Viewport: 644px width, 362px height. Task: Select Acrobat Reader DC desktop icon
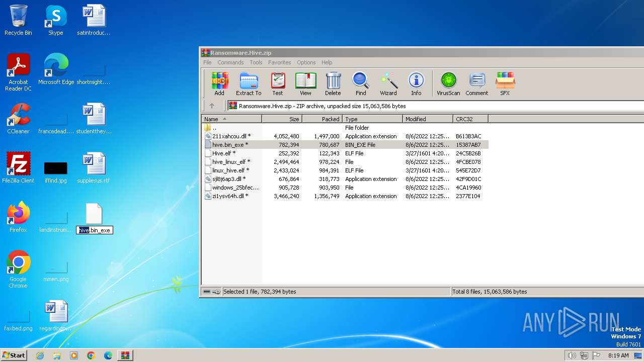coord(18,72)
